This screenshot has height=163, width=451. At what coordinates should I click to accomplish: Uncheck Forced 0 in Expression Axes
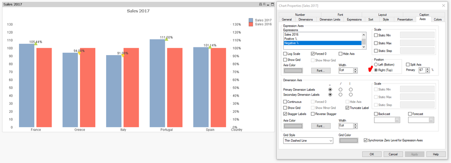click(x=313, y=54)
